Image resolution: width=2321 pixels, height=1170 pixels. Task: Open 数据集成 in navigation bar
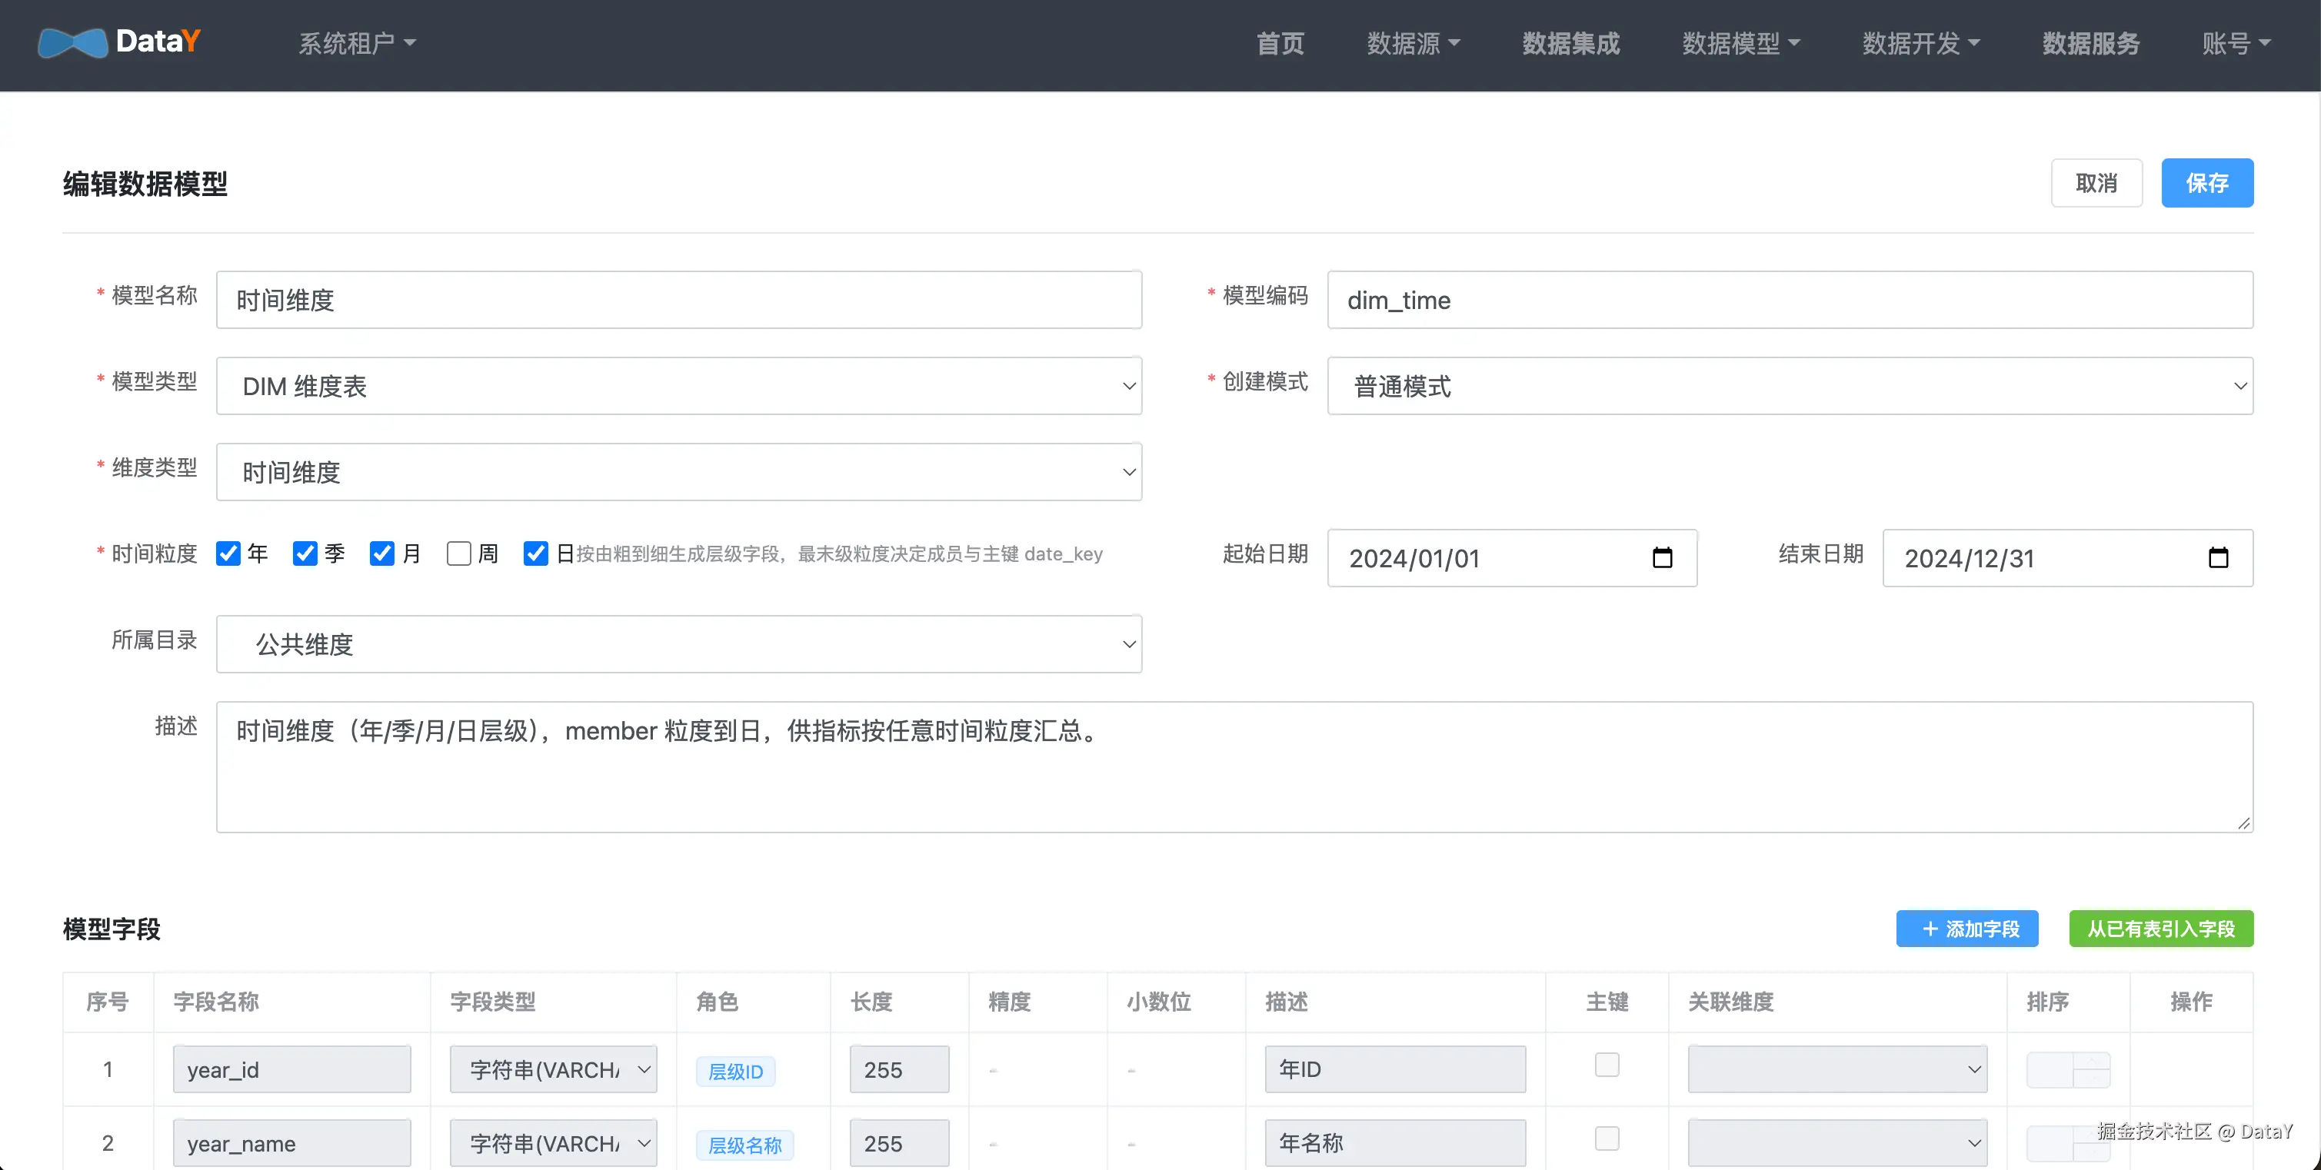coord(1570,43)
